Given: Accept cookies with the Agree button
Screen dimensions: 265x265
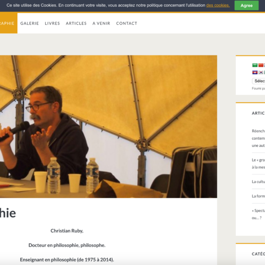Looking at the screenshot, I should tap(246, 5).
